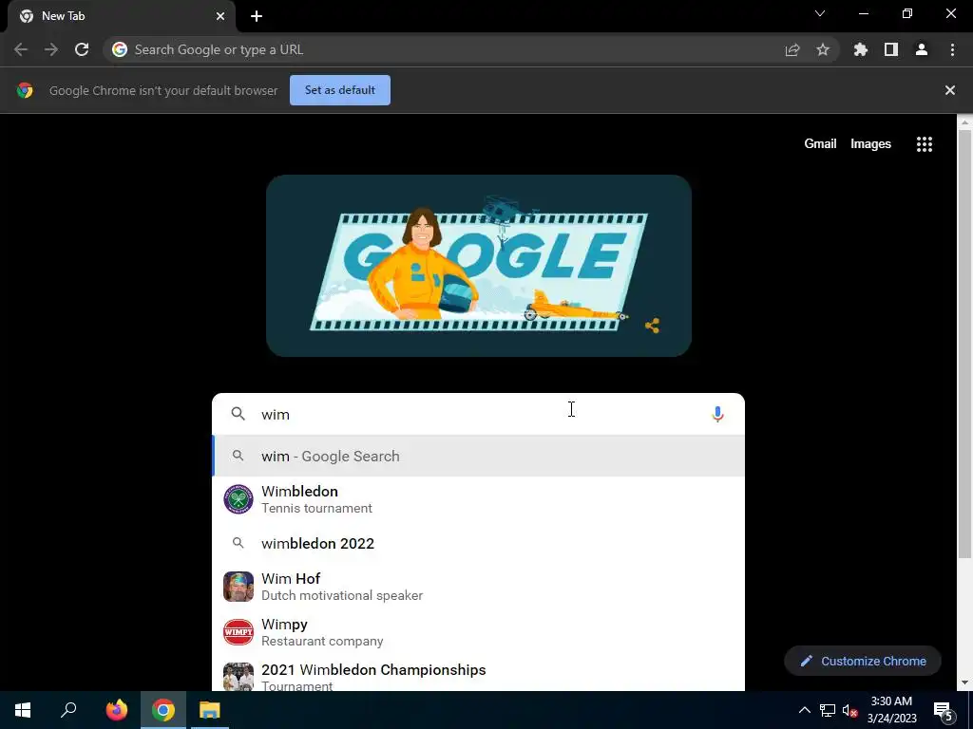This screenshot has height=729, width=973.
Task: Open the notification center icon
Action: tap(943, 710)
